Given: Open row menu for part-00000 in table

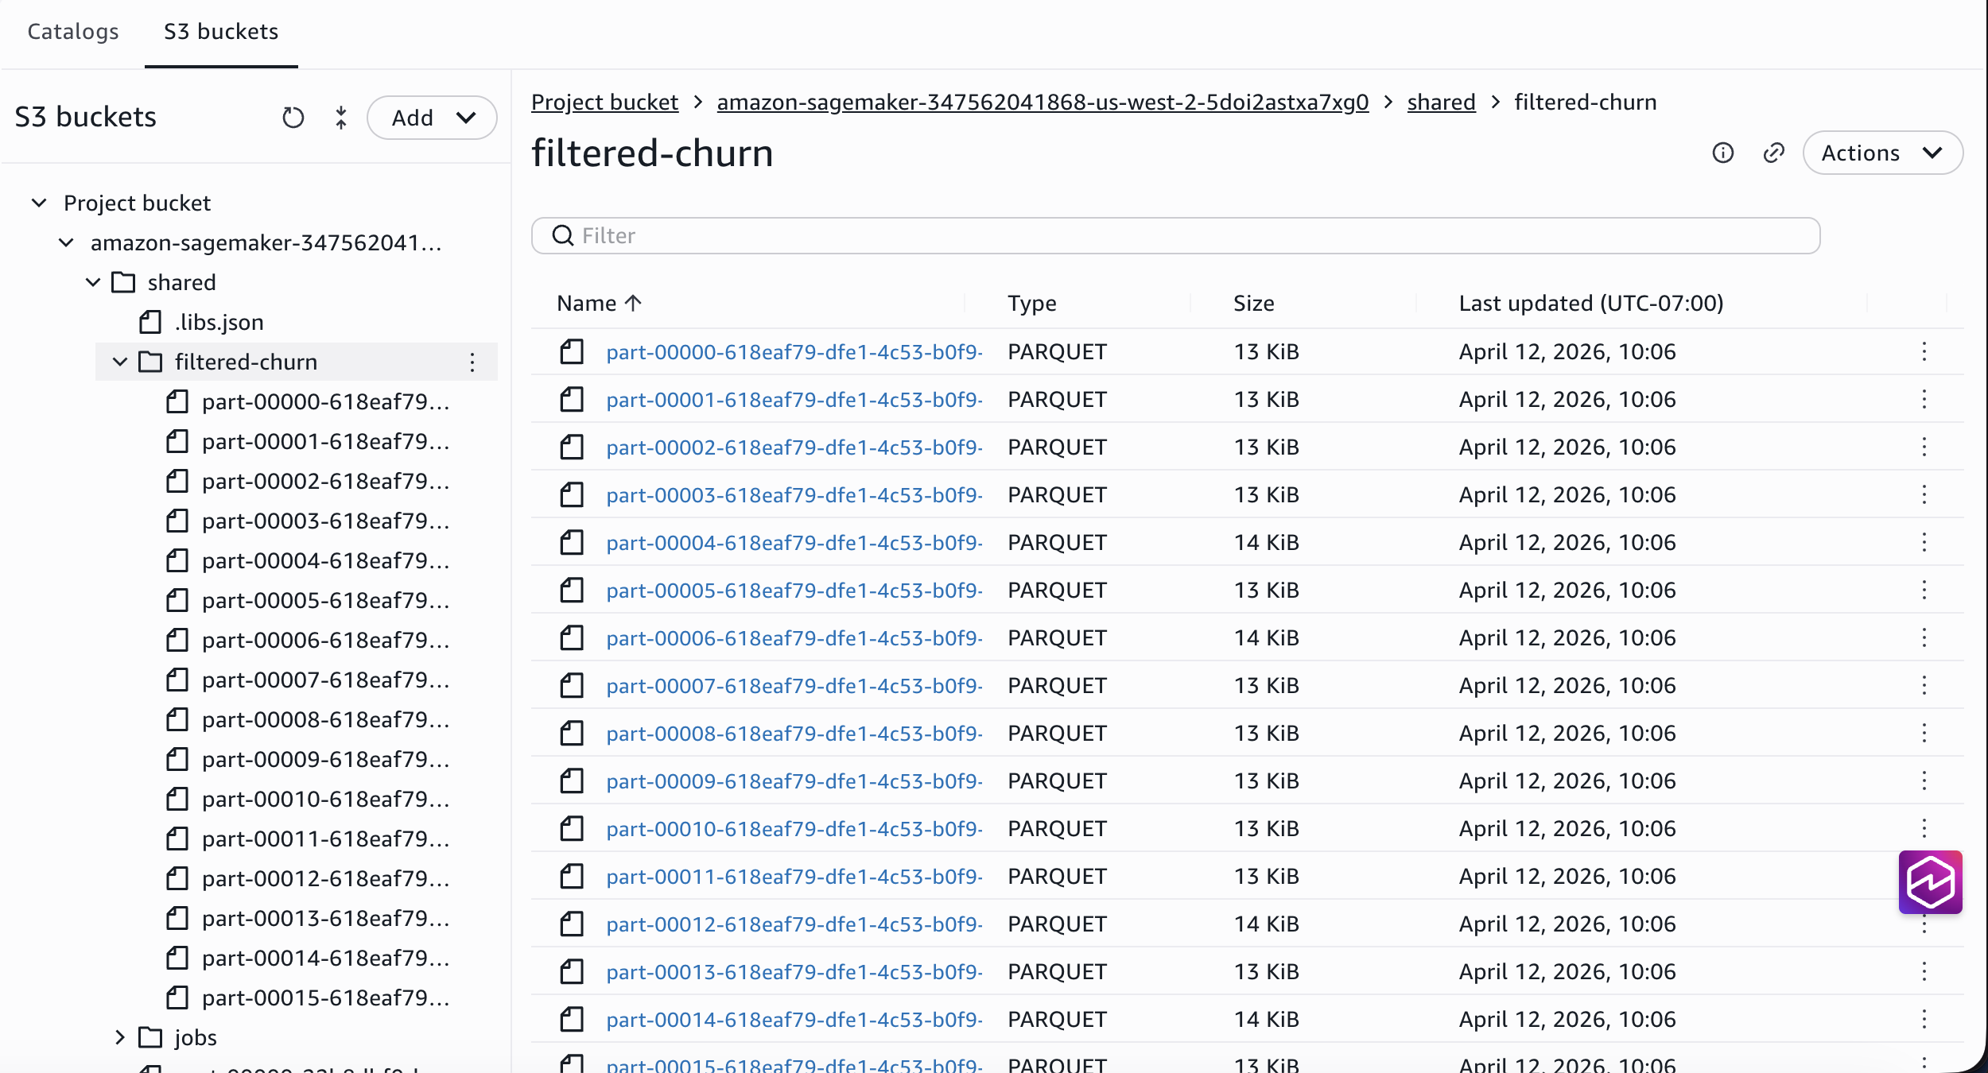Looking at the screenshot, I should coord(1924,351).
